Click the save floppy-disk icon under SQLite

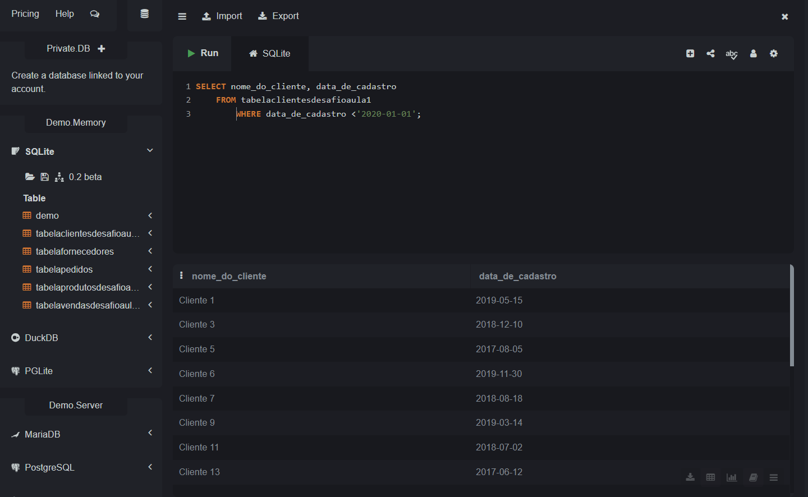[x=44, y=177]
